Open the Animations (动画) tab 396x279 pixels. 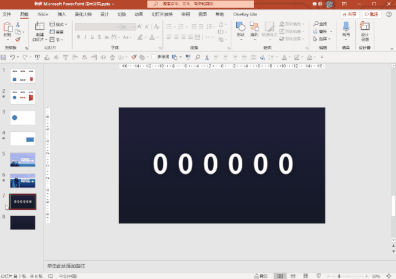point(139,14)
